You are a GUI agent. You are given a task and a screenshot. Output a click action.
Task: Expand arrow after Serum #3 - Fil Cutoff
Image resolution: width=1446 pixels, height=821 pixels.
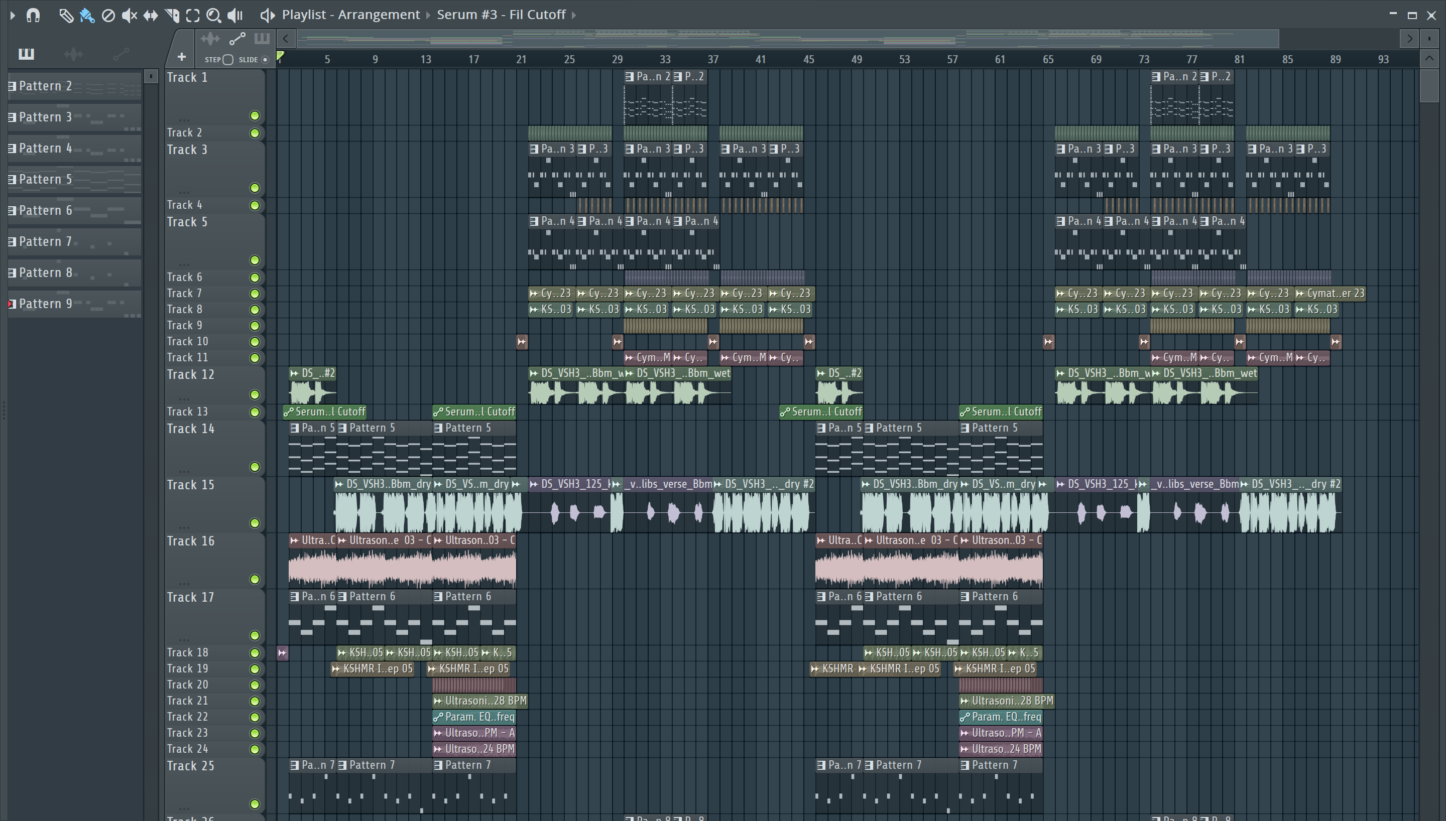pyautogui.click(x=574, y=15)
